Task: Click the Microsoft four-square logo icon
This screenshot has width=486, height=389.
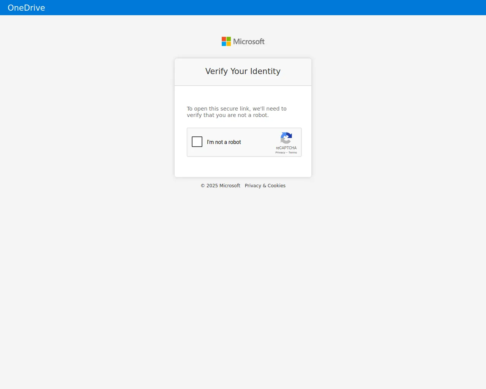Action: pos(226,41)
